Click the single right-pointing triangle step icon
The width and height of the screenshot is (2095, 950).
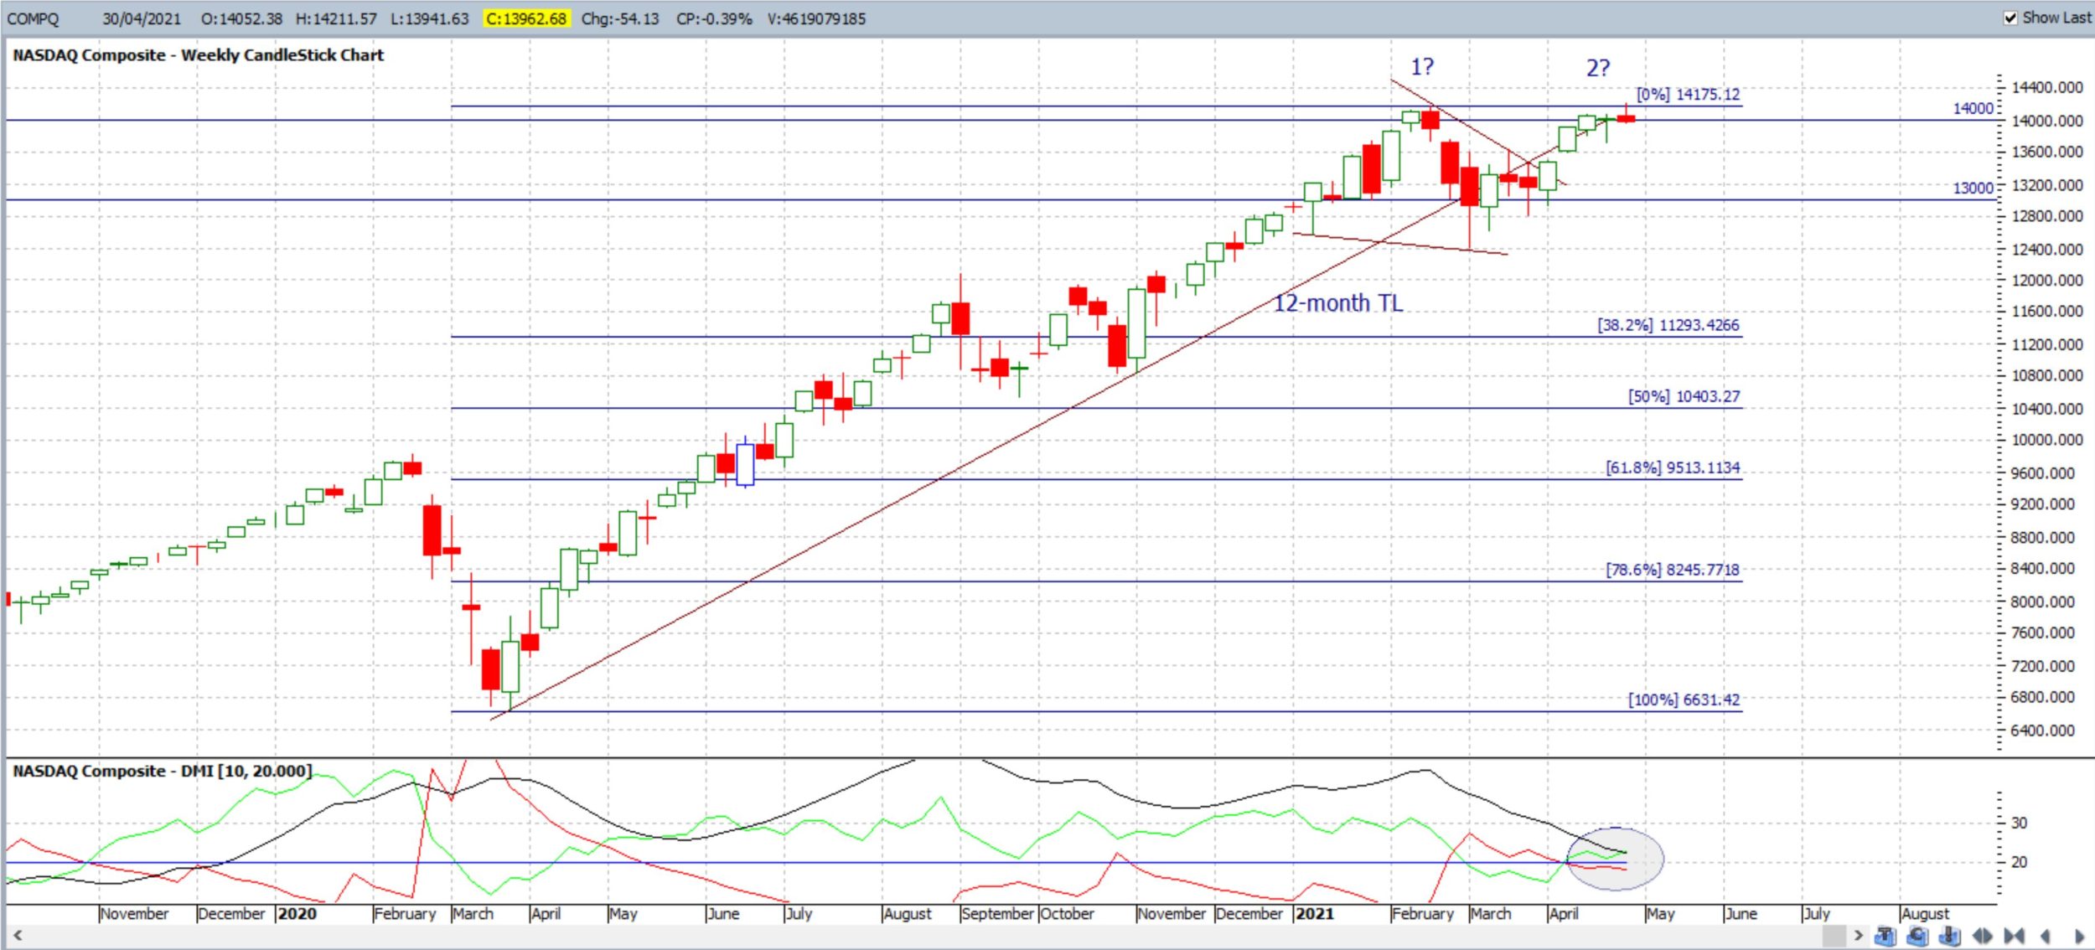(2079, 936)
